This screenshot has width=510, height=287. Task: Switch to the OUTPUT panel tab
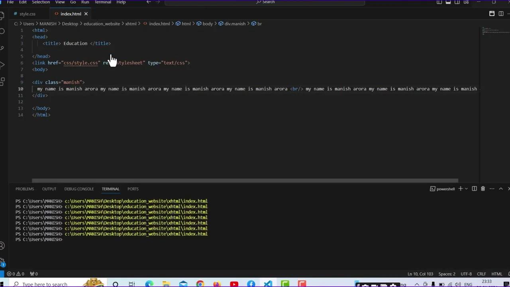[x=49, y=189]
